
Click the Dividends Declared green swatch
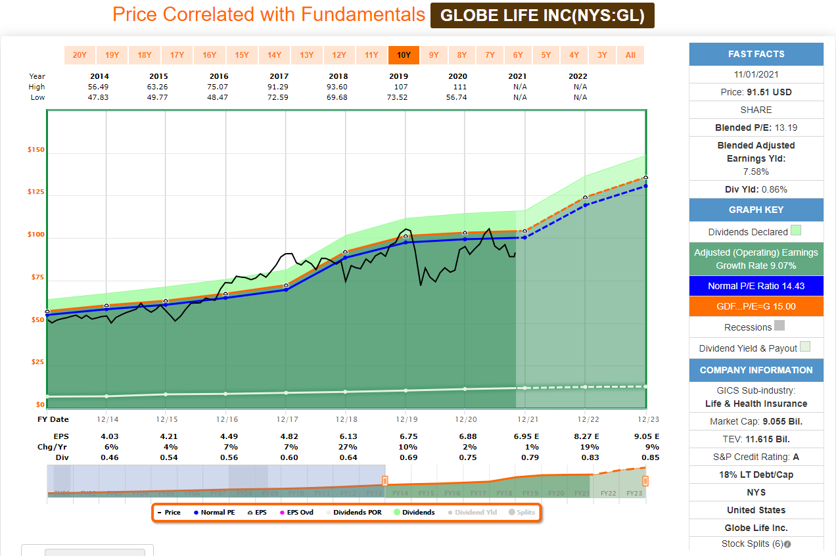click(x=796, y=231)
